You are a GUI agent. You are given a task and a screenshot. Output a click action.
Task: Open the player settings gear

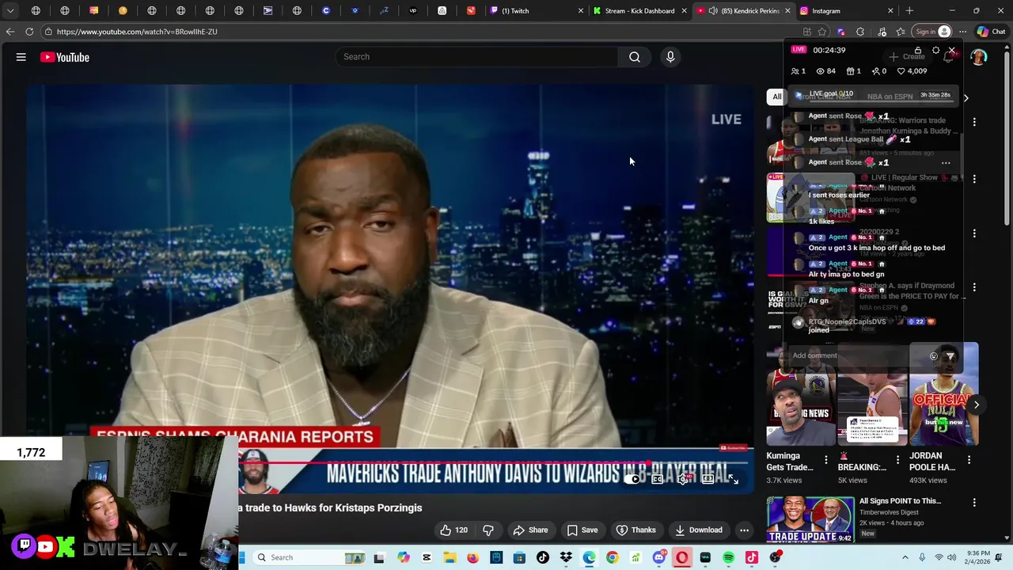coord(682,479)
